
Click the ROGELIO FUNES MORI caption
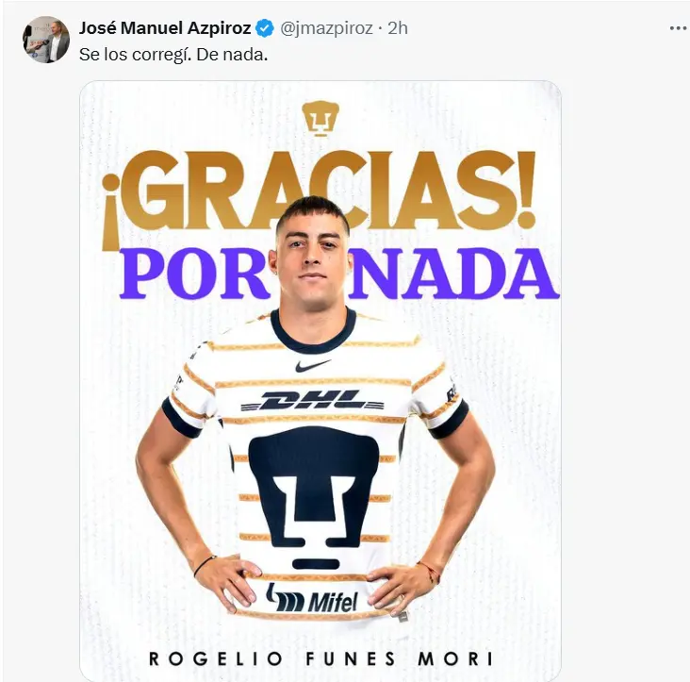coord(320,659)
